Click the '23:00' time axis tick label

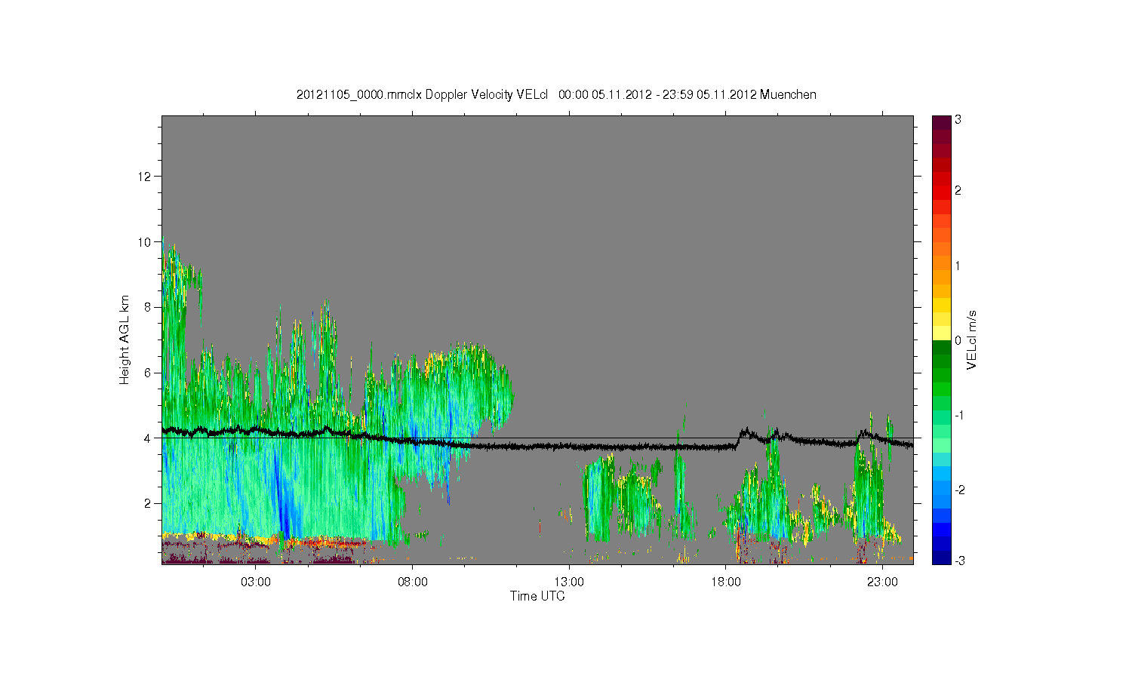coord(882,582)
